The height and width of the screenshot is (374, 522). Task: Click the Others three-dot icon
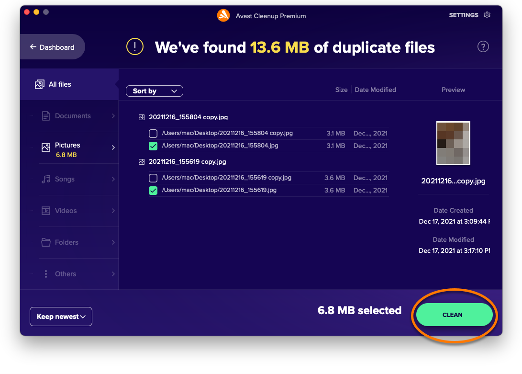[46, 274]
